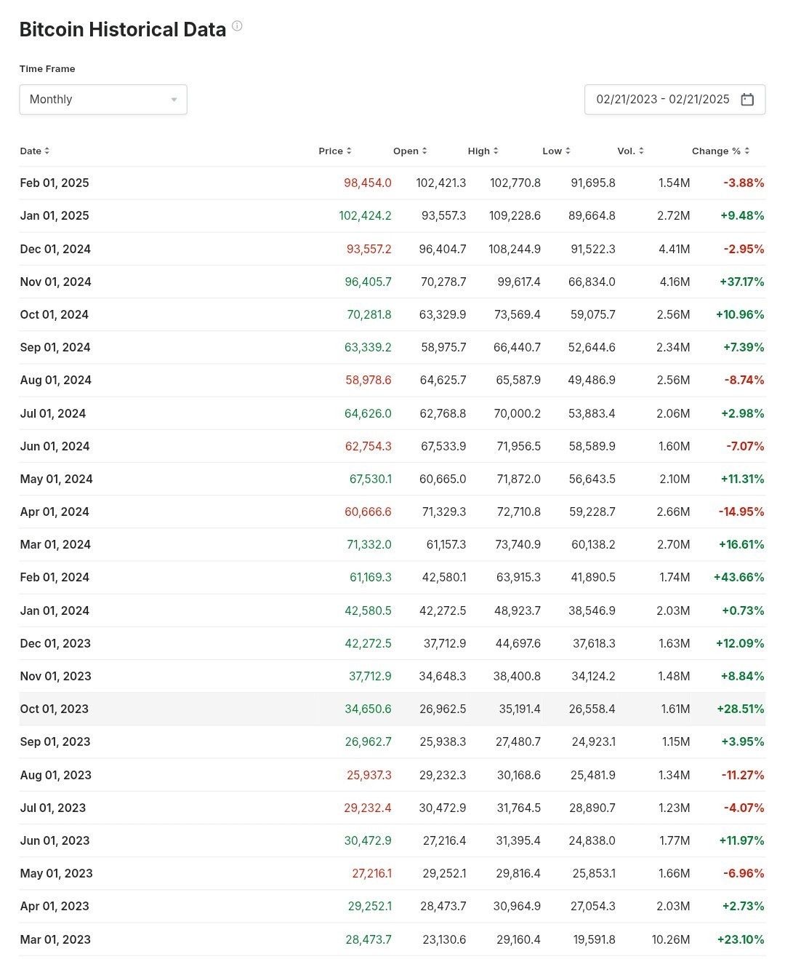
Task: Click the Jan 01, 2025 high value 109,228.6
Action: [x=515, y=215]
